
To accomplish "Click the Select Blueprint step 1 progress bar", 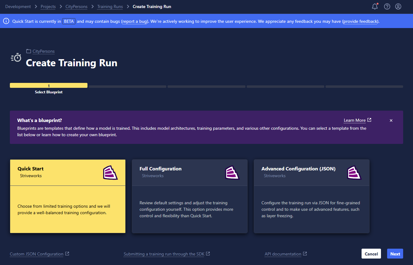I will [x=49, y=86].
